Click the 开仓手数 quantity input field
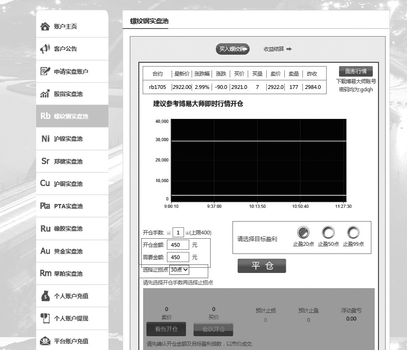The height and width of the screenshot is (350, 407). pyautogui.click(x=178, y=233)
